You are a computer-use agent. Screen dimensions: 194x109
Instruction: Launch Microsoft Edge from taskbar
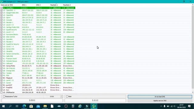pos(24,106)
